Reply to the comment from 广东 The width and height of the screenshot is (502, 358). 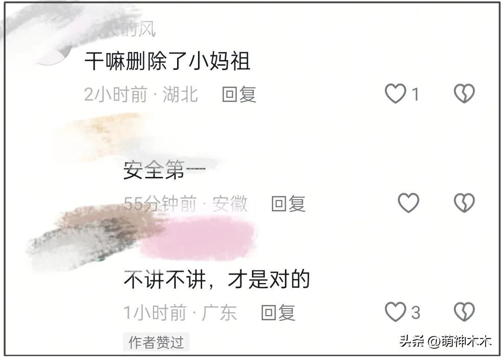tap(278, 312)
